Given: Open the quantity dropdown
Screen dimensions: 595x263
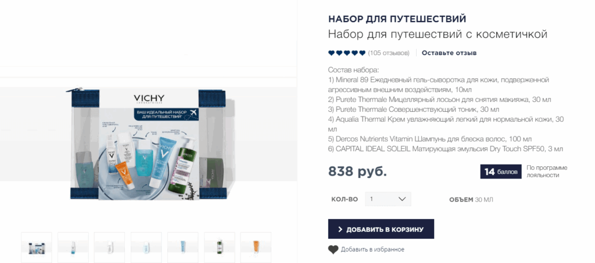Looking at the screenshot, I should (x=388, y=199).
